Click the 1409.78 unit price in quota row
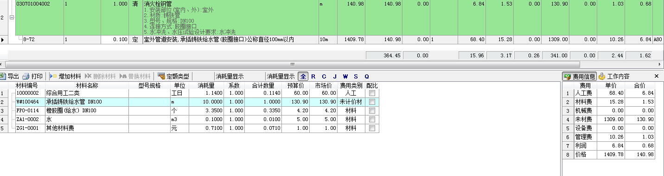Viewport: 664px width, 176px height. pyautogui.click(x=351, y=40)
